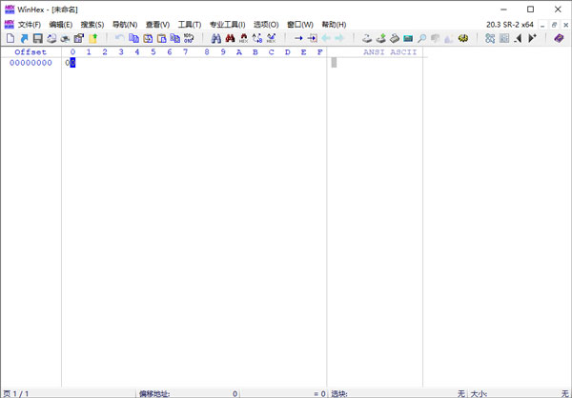This screenshot has height=398, width=572.
Task: Click the ANSI ASCII text column cell
Action: (334, 63)
